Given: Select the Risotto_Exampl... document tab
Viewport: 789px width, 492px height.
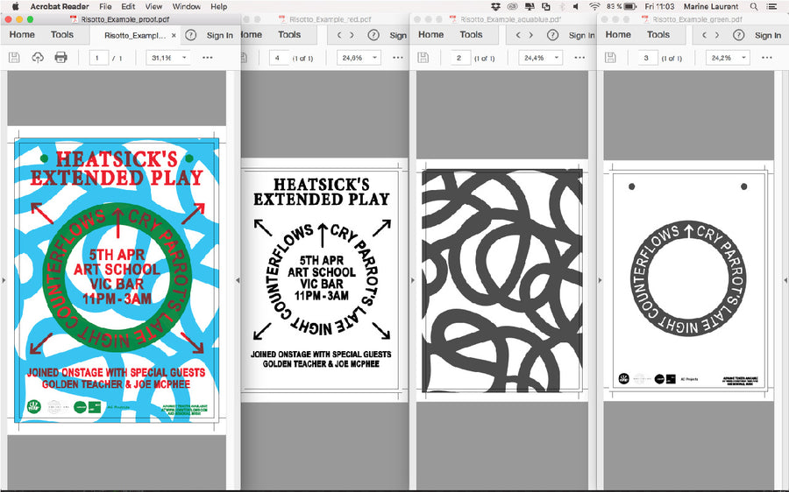Looking at the screenshot, I should (135, 36).
